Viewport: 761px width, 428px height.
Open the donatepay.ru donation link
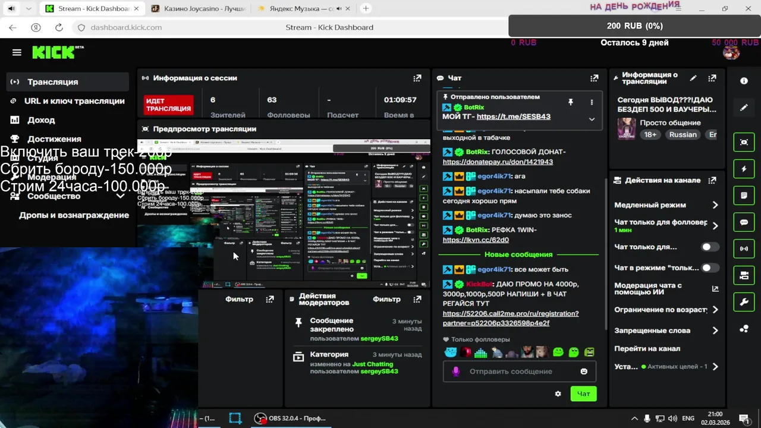tap(498, 162)
